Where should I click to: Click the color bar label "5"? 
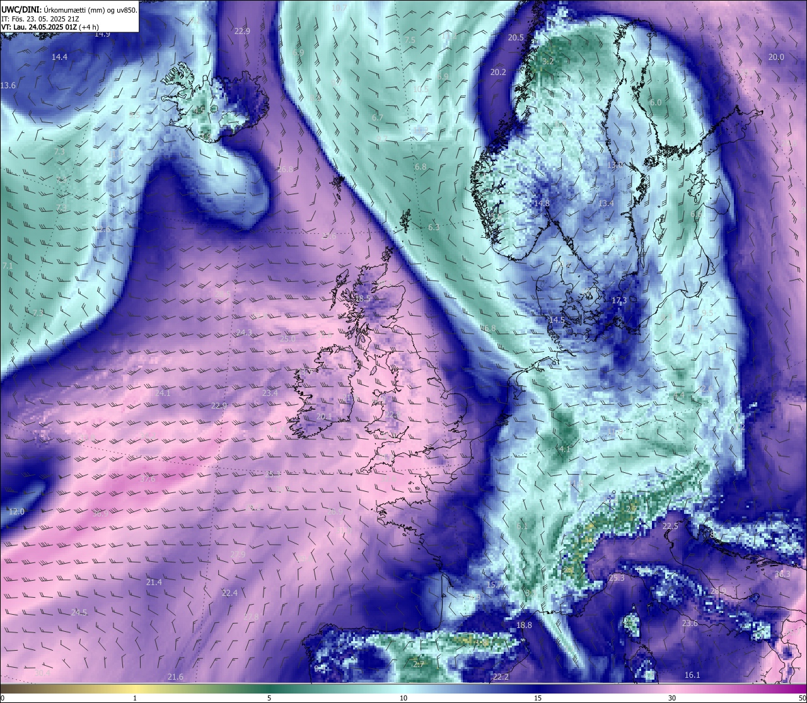coord(269,698)
